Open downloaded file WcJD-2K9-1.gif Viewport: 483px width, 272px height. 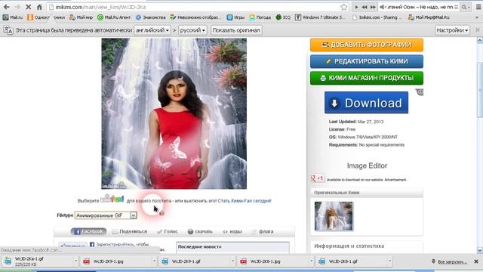(x=194, y=261)
